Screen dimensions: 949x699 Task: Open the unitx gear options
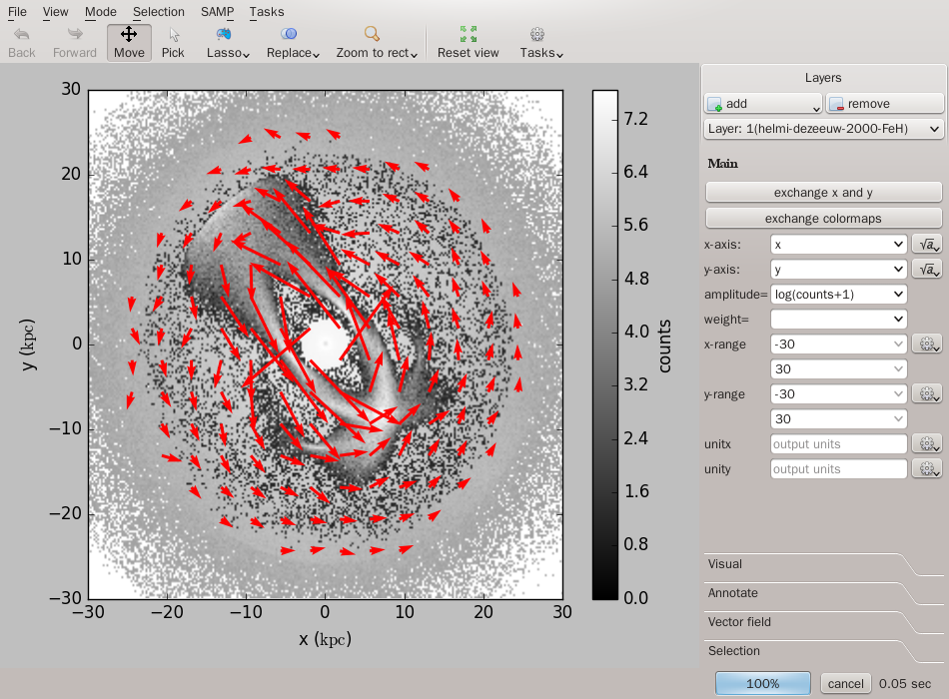(927, 444)
